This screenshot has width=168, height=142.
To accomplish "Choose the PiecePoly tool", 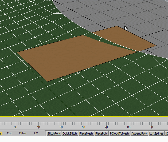I will click(x=101, y=133).
